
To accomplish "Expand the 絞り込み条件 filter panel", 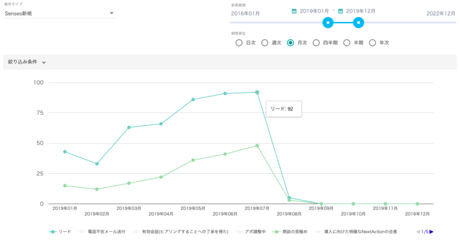I will click(26, 62).
